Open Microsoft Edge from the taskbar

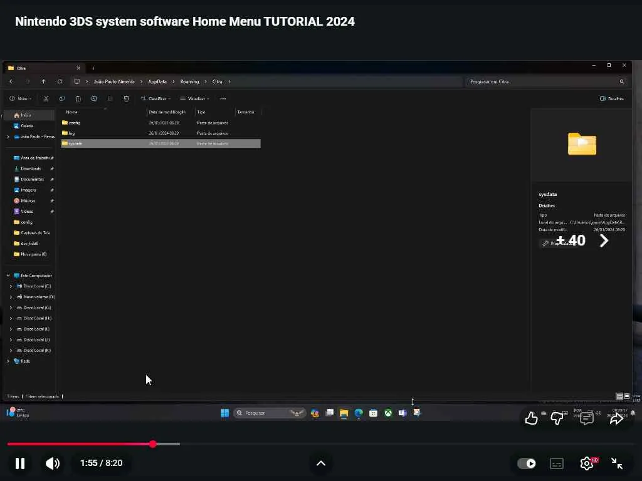point(359,413)
